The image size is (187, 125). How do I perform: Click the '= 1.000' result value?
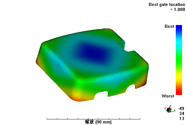click(x=178, y=9)
